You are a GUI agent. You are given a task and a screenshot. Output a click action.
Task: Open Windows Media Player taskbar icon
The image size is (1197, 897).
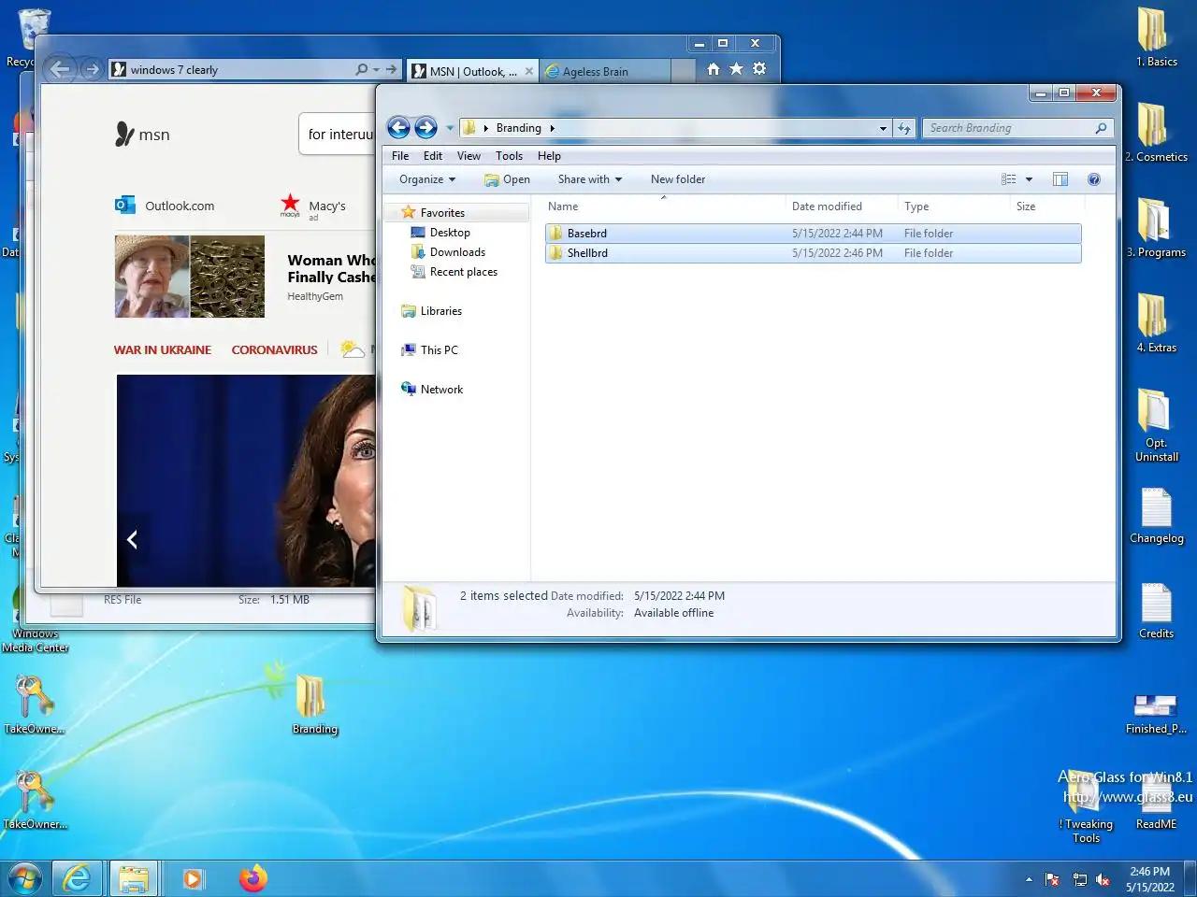193,879
